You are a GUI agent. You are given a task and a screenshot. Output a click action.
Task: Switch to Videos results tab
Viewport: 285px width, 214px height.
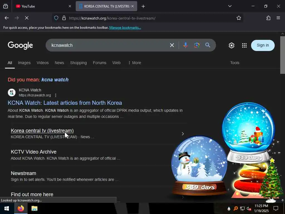pyautogui.click(x=43, y=63)
